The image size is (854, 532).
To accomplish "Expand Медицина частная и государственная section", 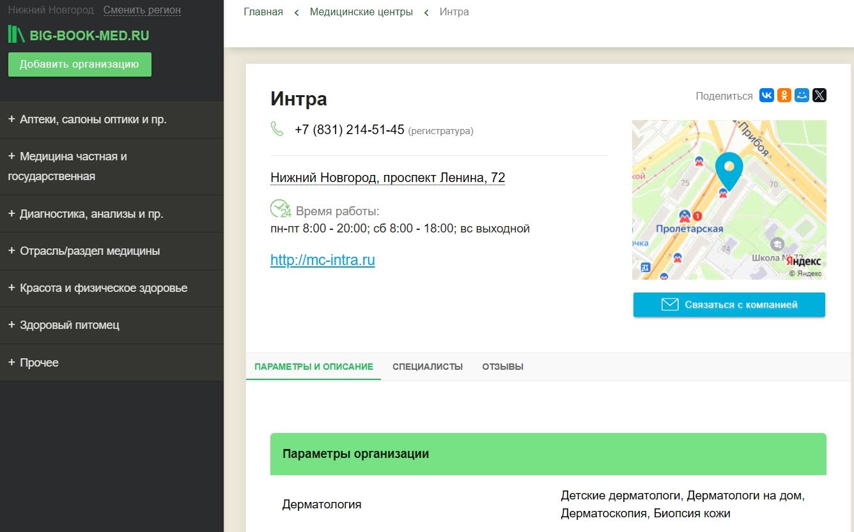I will tap(67, 166).
